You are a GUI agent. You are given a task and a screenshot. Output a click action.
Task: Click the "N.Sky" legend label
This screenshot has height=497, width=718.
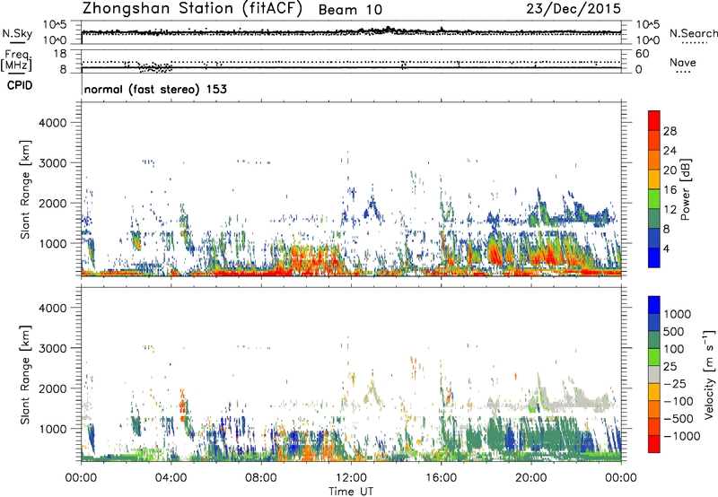[17, 33]
